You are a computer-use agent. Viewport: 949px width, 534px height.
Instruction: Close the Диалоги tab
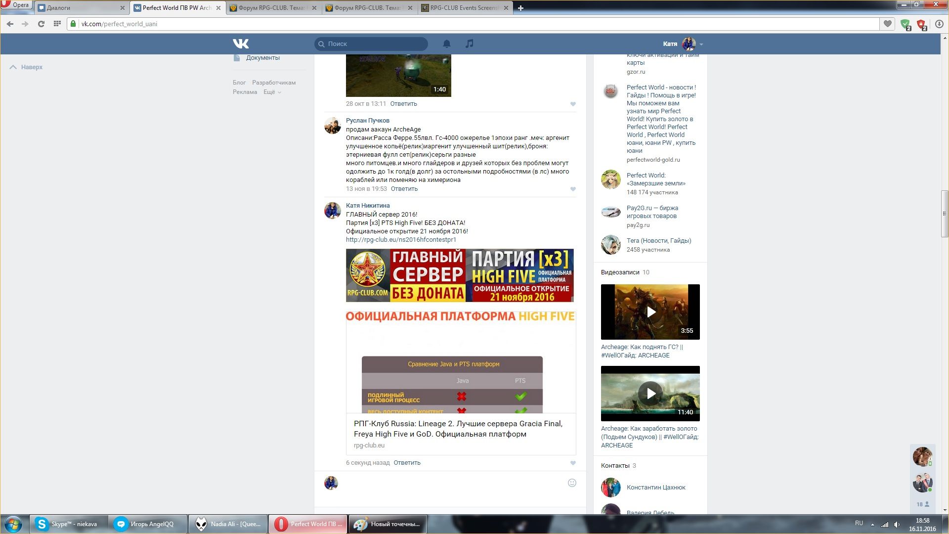tap(123, 8)
